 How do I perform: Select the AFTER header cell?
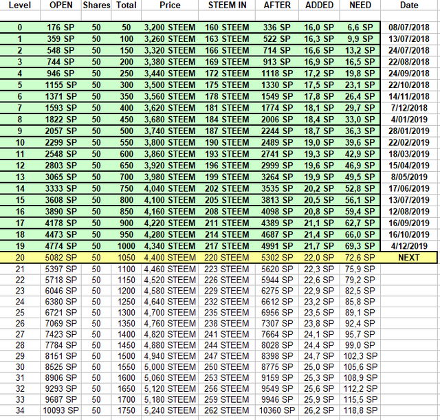click(x=277, y=5)
